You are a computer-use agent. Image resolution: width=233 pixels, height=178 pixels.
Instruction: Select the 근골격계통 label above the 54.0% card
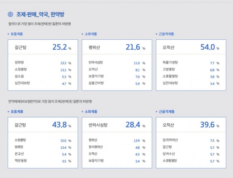pyautogui.click(x=167, y=34)
